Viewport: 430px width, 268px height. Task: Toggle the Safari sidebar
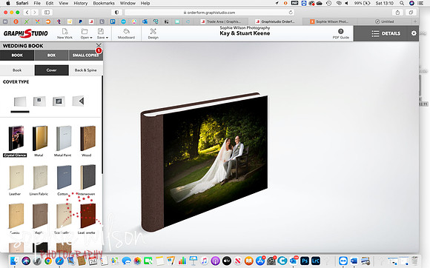pos(47,13)
